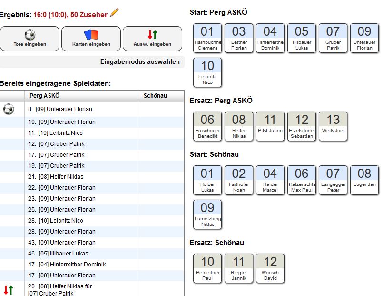The image size is (383, 296).
Task: Click substitution arrows icon in table
Action: click(9, 290)
